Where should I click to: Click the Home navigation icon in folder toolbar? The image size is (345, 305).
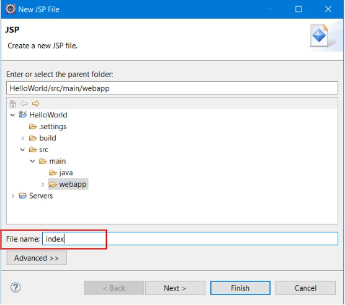point(13,103)
